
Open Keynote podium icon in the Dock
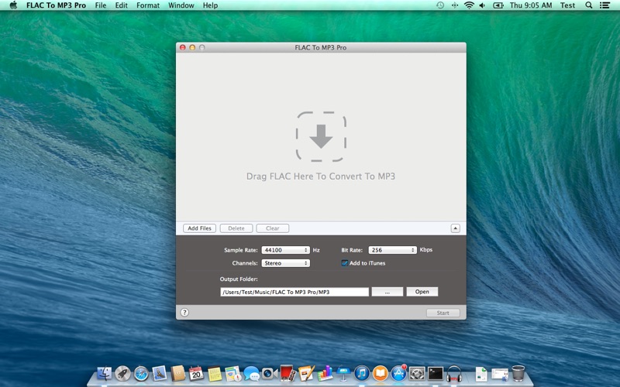(343, 373)
